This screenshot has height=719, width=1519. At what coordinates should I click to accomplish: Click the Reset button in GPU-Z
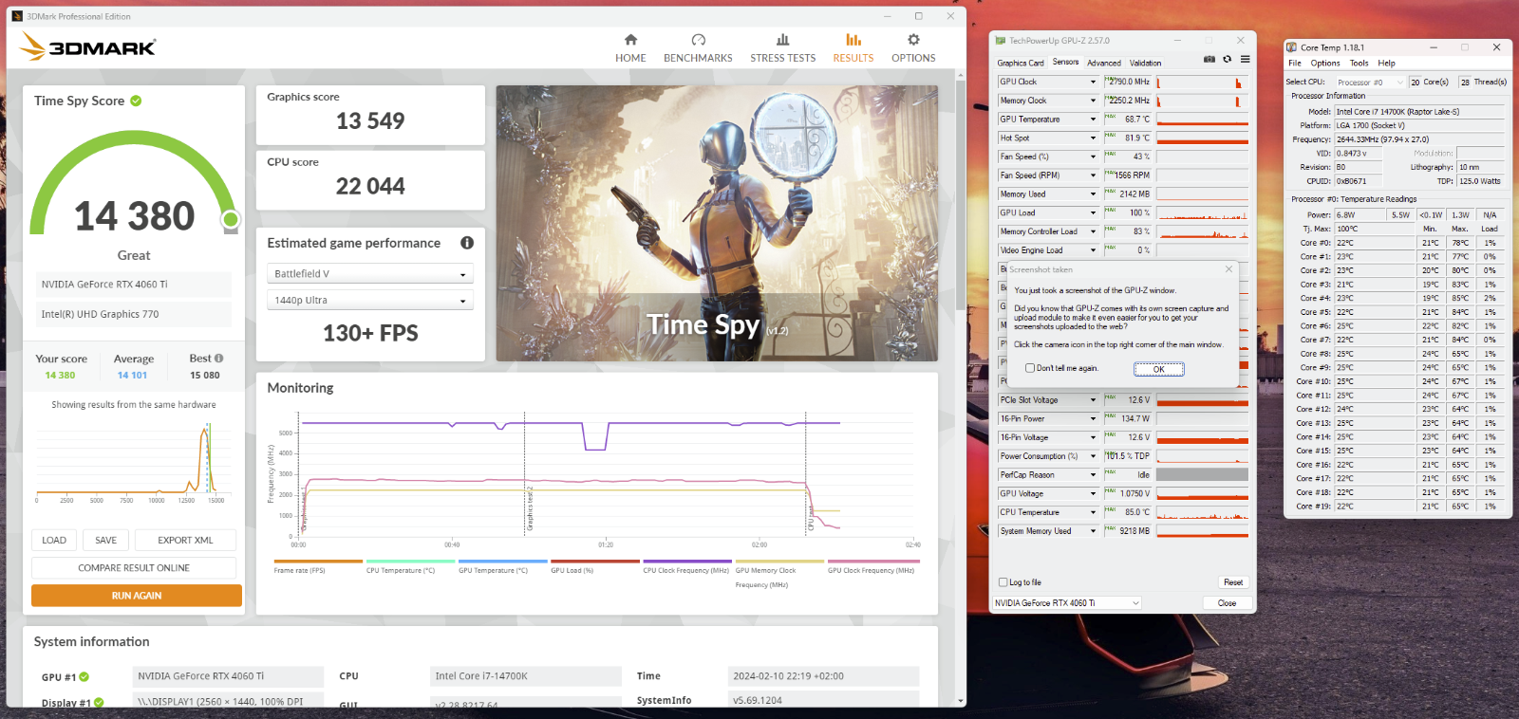click(x=1233, y=582)
